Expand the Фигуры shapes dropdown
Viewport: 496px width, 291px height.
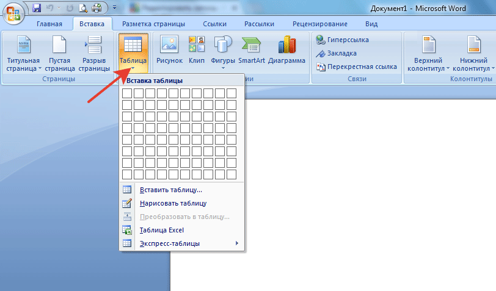223,54
